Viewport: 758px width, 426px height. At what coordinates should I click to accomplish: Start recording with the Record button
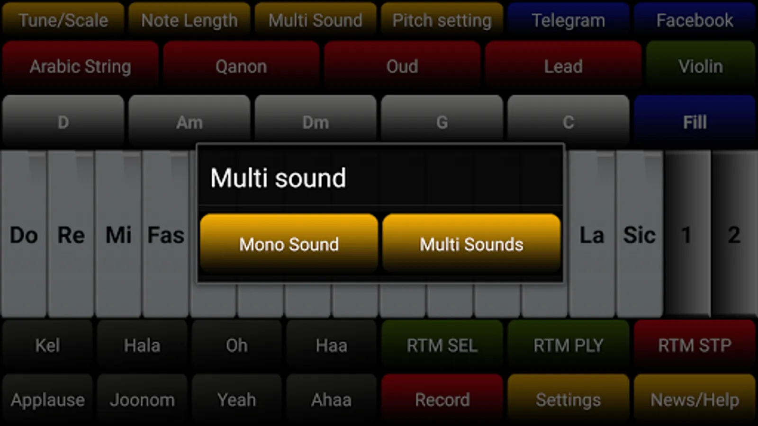(442, 400)
